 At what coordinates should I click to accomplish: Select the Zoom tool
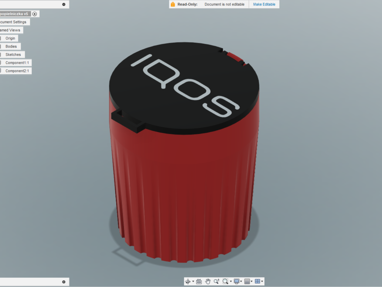pos(216,281)
